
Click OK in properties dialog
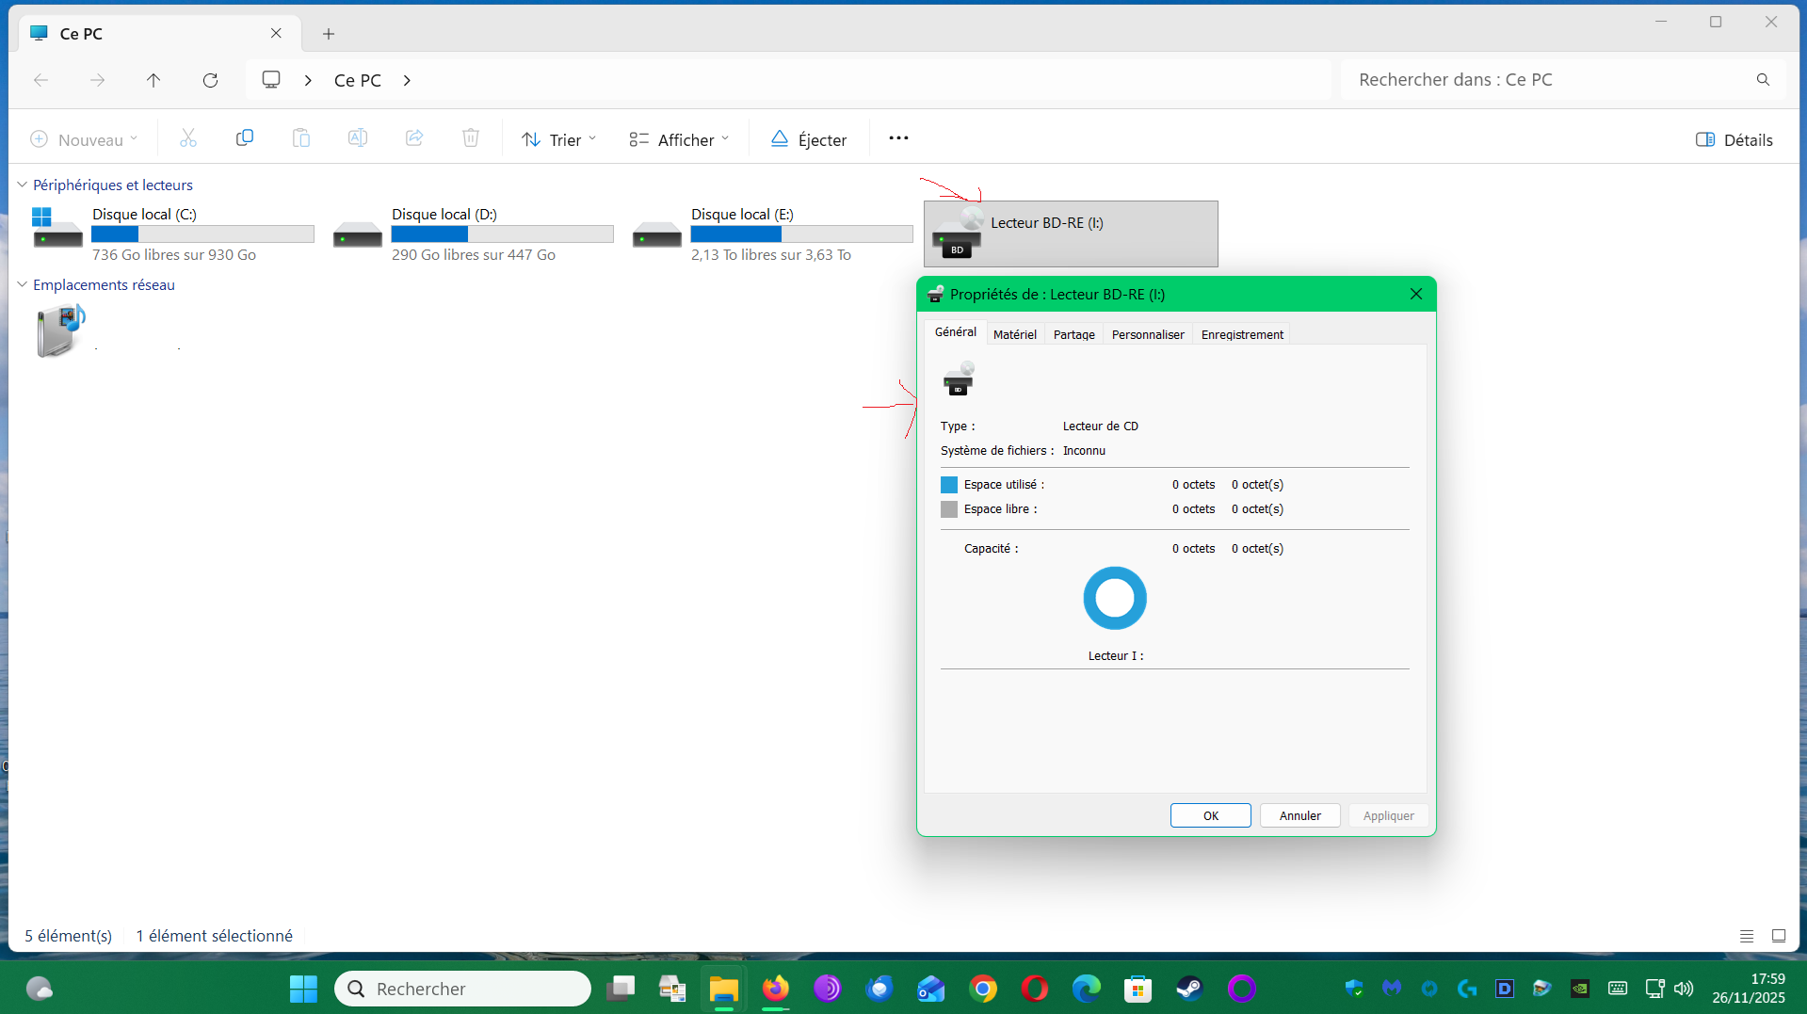(x=1211, y=815)
